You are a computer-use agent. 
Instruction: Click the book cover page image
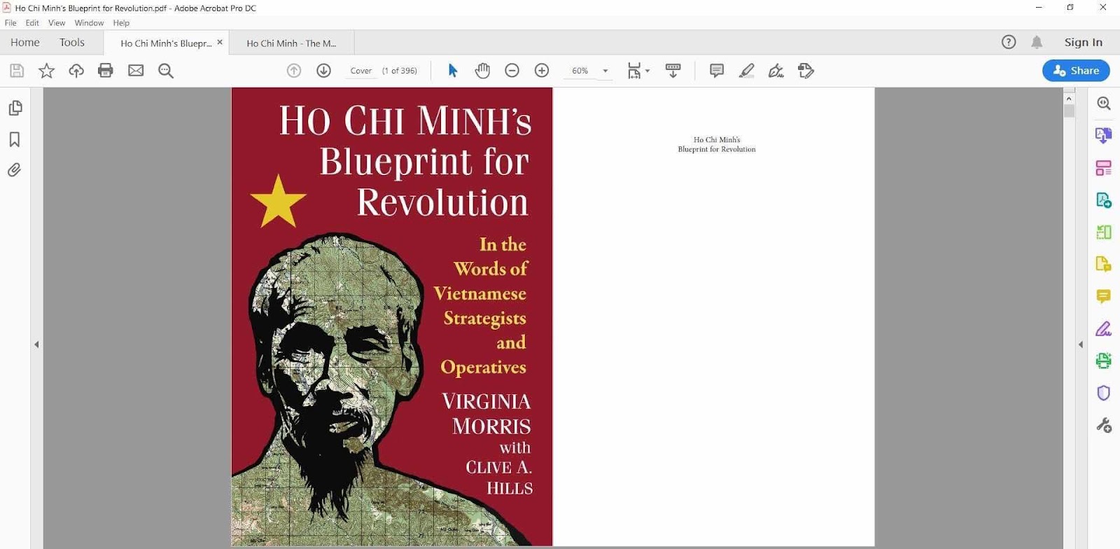pyautogui.click(x=392, y=317)
